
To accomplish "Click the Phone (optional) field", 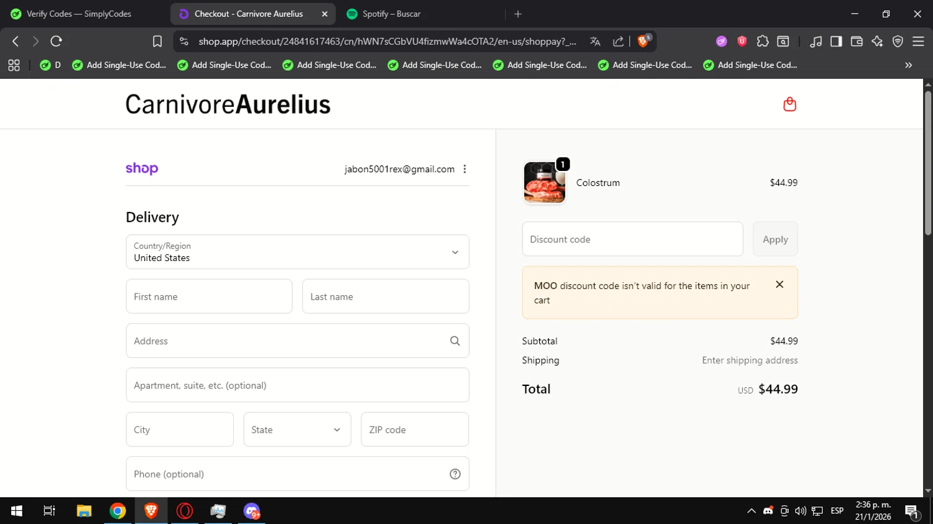I will coord(297,474).
